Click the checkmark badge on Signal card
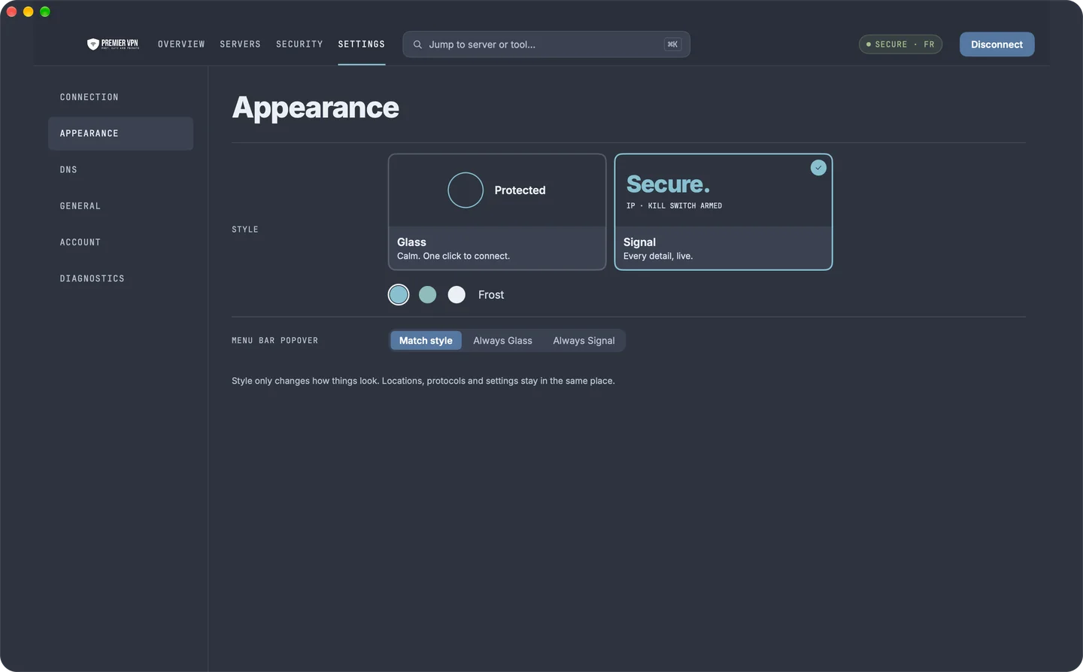This screenshot has width=1083, height=672. click(x=818, y=168)
